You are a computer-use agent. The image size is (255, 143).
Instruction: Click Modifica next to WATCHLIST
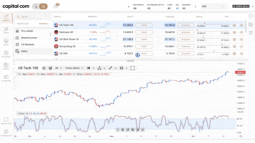(x=43, y=24)
